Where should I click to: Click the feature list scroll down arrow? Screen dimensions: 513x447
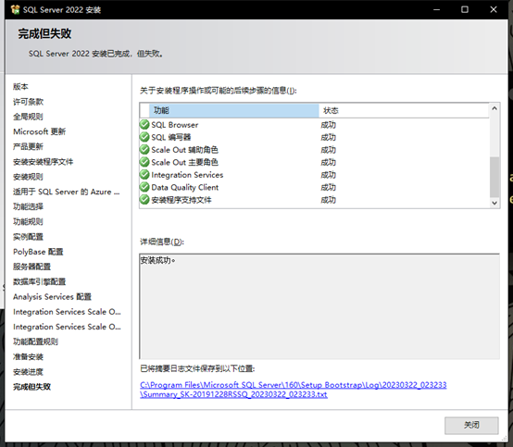click(494, 203)
